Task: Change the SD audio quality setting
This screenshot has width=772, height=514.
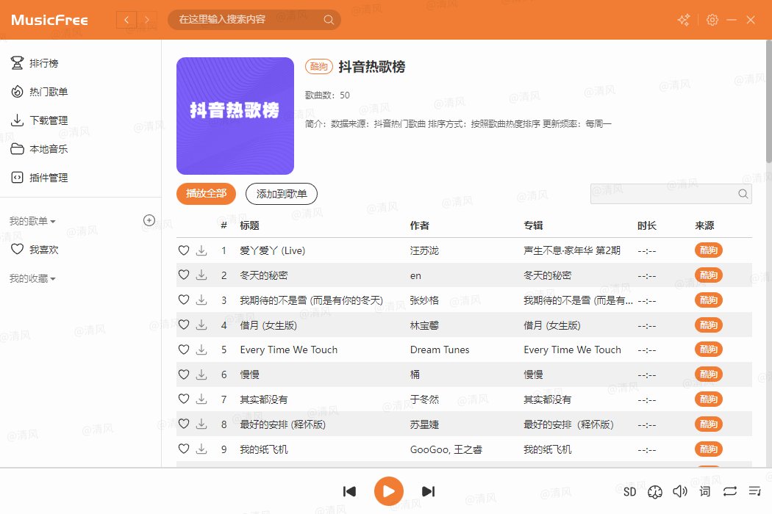Action: pos(630,491)
